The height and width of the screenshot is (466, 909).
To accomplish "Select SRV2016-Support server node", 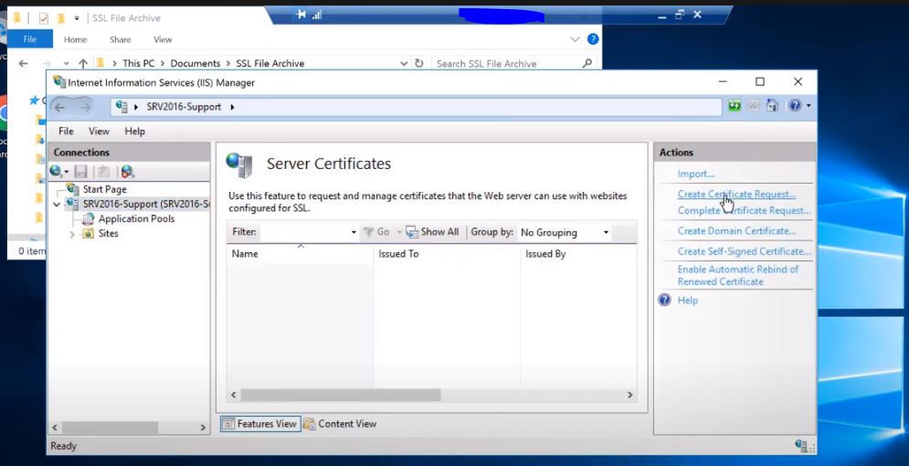I will pos(146,204).
